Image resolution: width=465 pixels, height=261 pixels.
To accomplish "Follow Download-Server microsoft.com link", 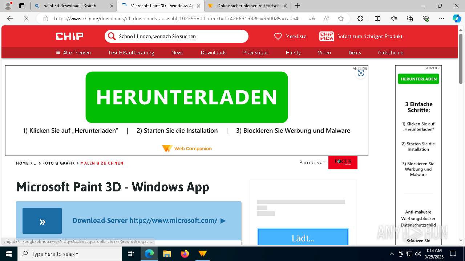I will 149,220.
